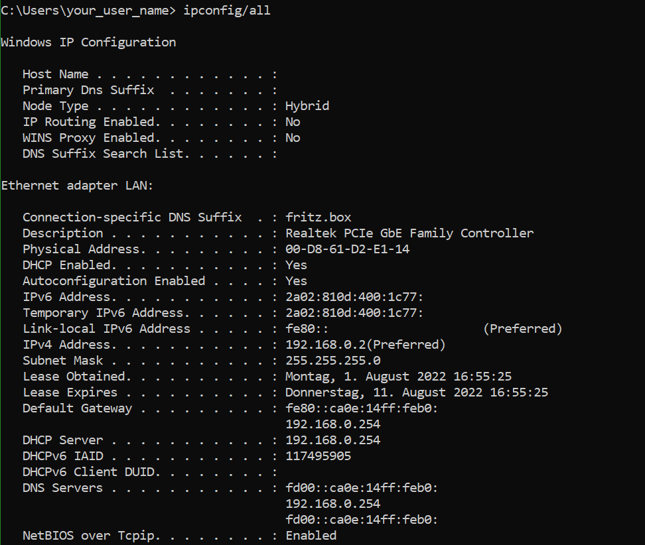645x545 pixels.
Task: Click the DHCP Server address 192.168.0.254
Action: click(332, 440)
